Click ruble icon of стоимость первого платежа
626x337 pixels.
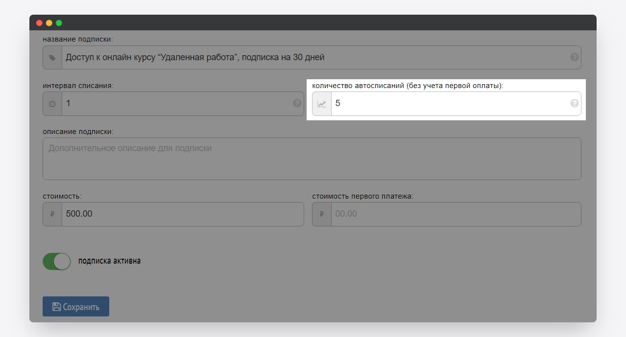pos(322,214)
